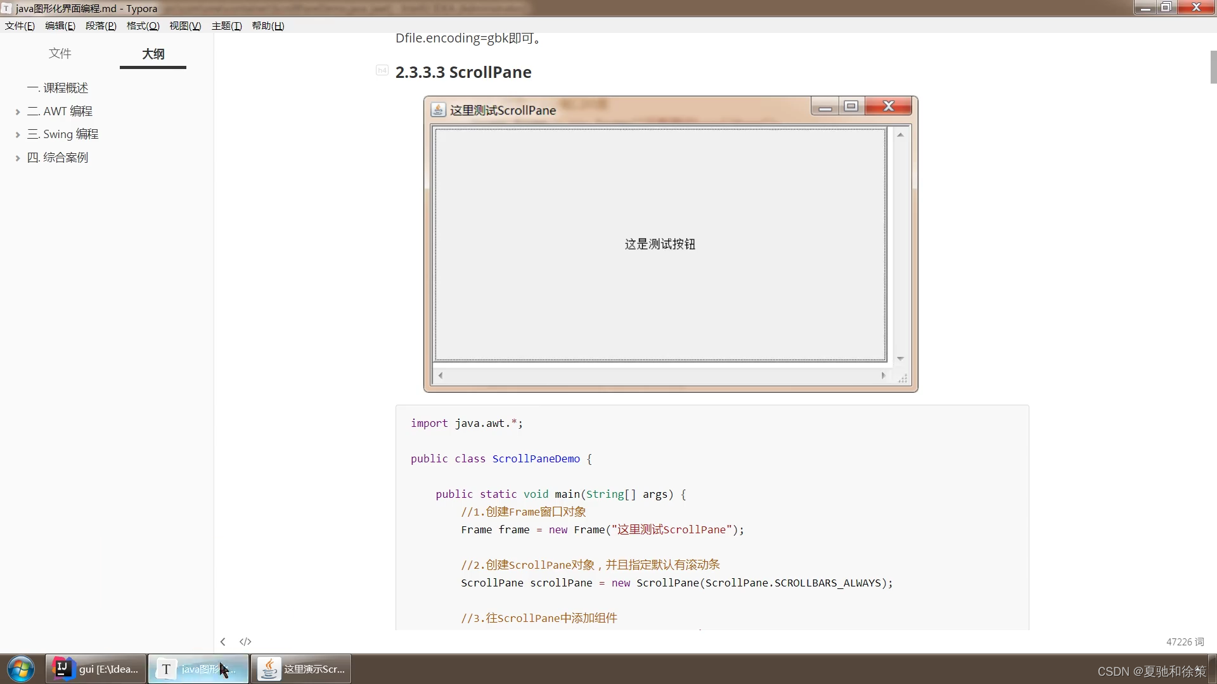
Task: Expand the 二. AWT 编程 outline section
Action: (x=18, y=111)
